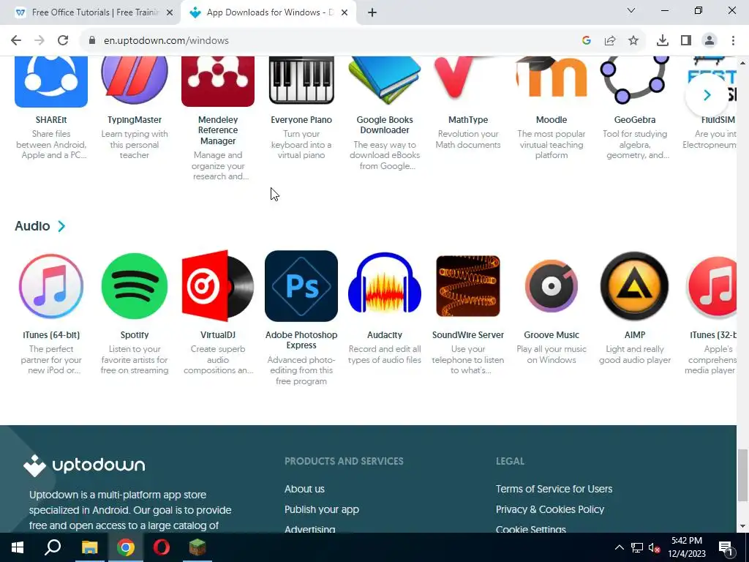Open the GeoGebra app icon

pos(635,80)
